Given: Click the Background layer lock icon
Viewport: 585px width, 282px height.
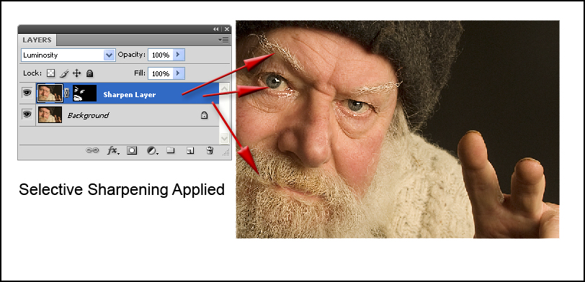Looking at the screenshot, I should (204, 115).
